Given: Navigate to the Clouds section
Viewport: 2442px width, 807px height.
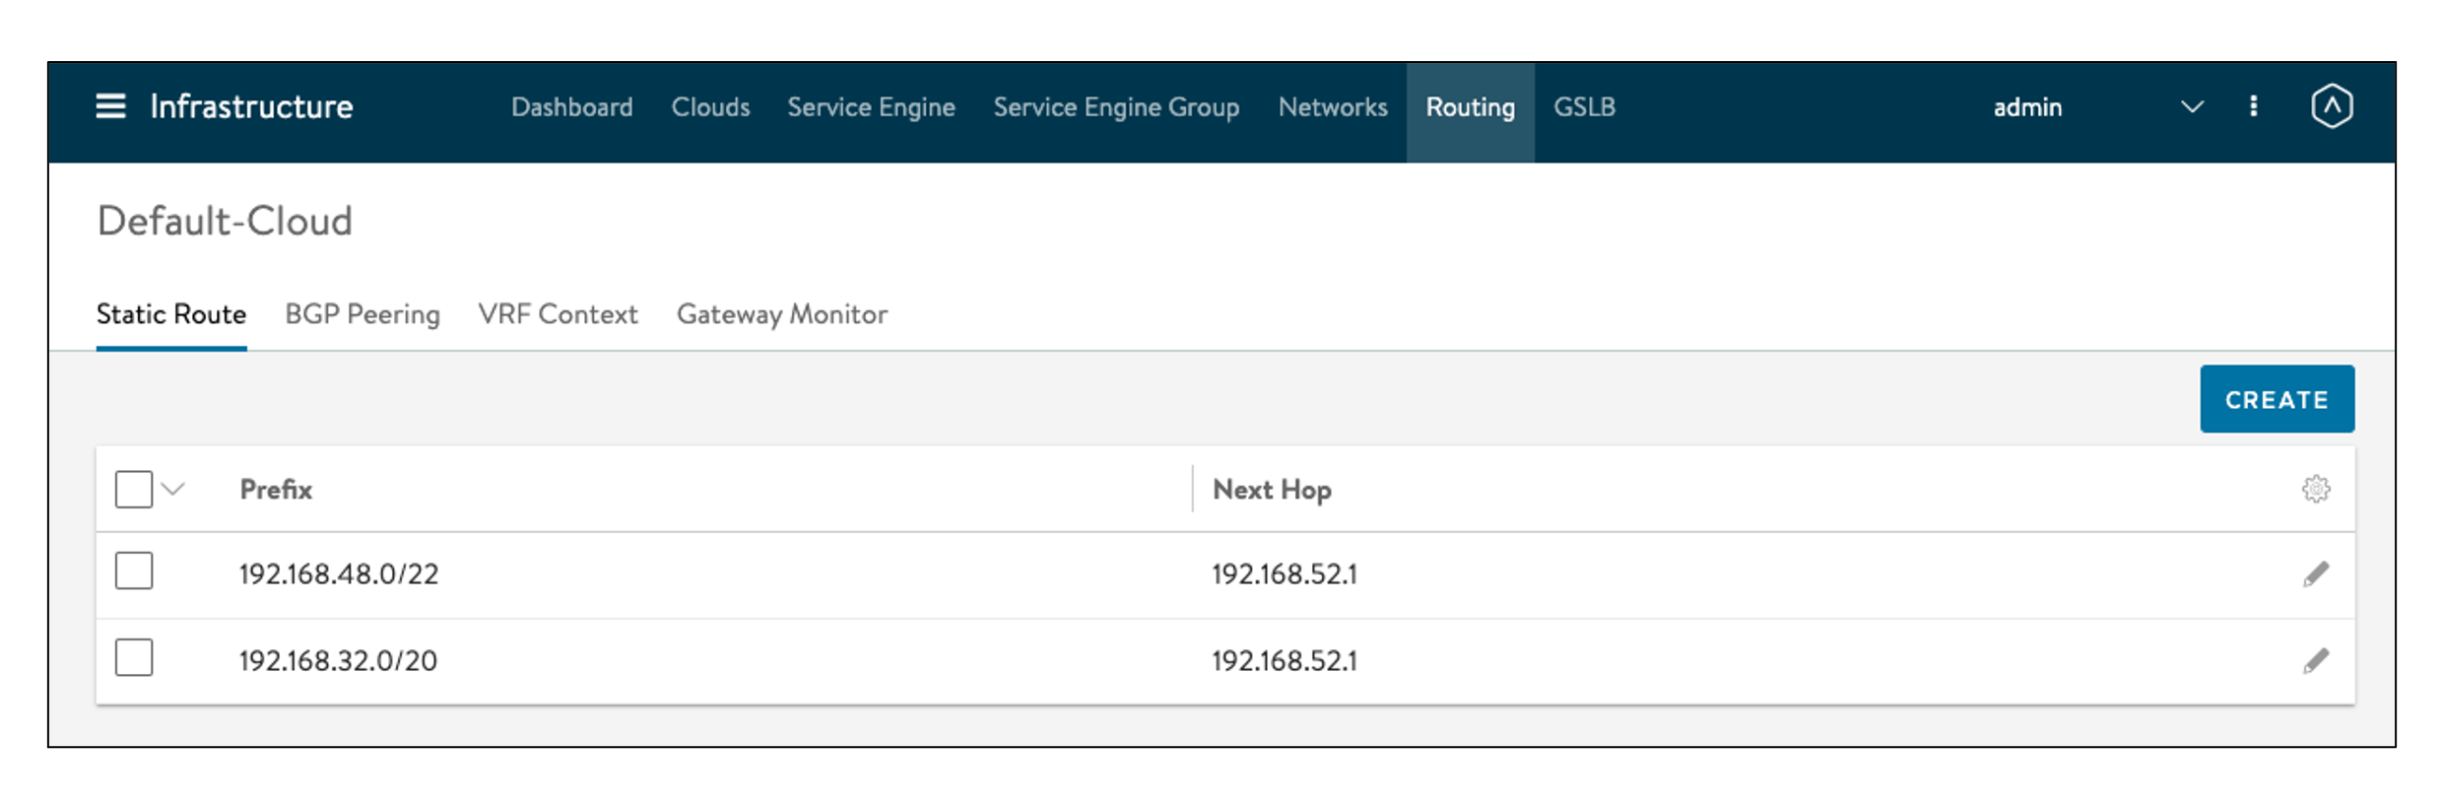Looking at the screenshot, I should click(710, 106).
